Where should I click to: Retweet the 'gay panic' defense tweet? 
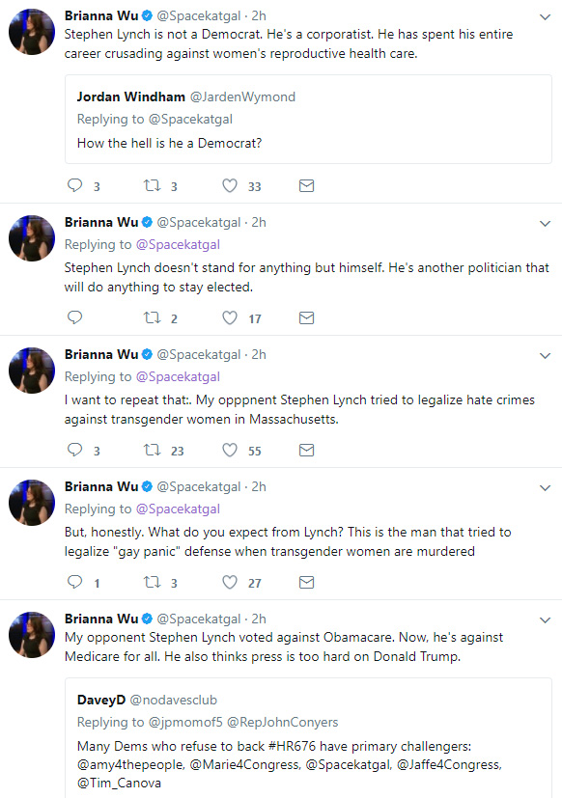point(152,582)
